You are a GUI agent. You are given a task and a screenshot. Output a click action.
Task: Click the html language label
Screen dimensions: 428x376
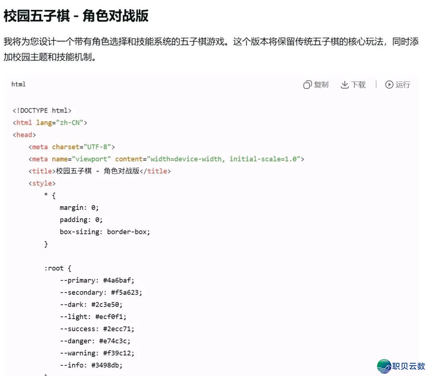point(19,84)
